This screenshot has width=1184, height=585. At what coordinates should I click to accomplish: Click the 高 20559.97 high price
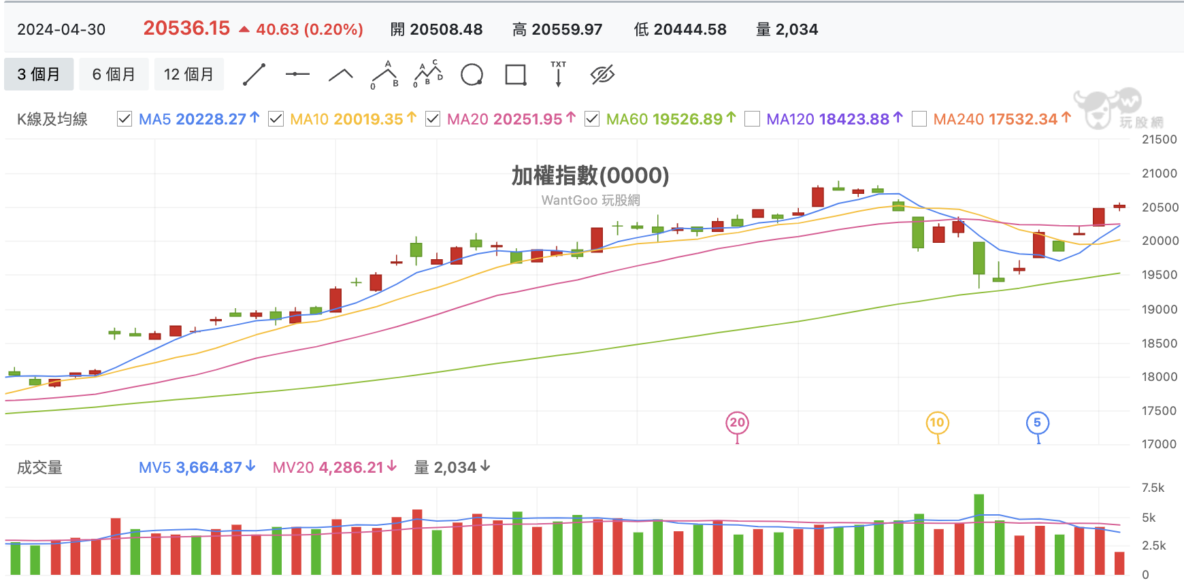click(x=557, y=29)
